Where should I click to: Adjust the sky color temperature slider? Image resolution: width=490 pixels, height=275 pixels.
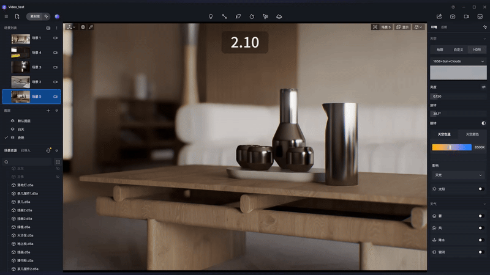[451, 147]
